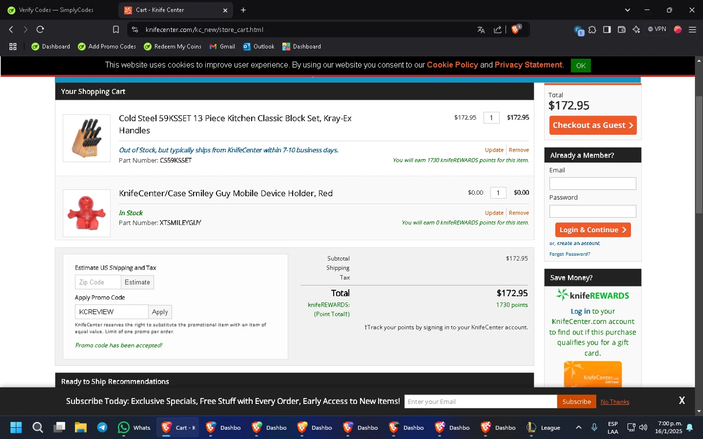
Task: Click the Cold Steel knife block thumbnail
Action: click(87, 138)
